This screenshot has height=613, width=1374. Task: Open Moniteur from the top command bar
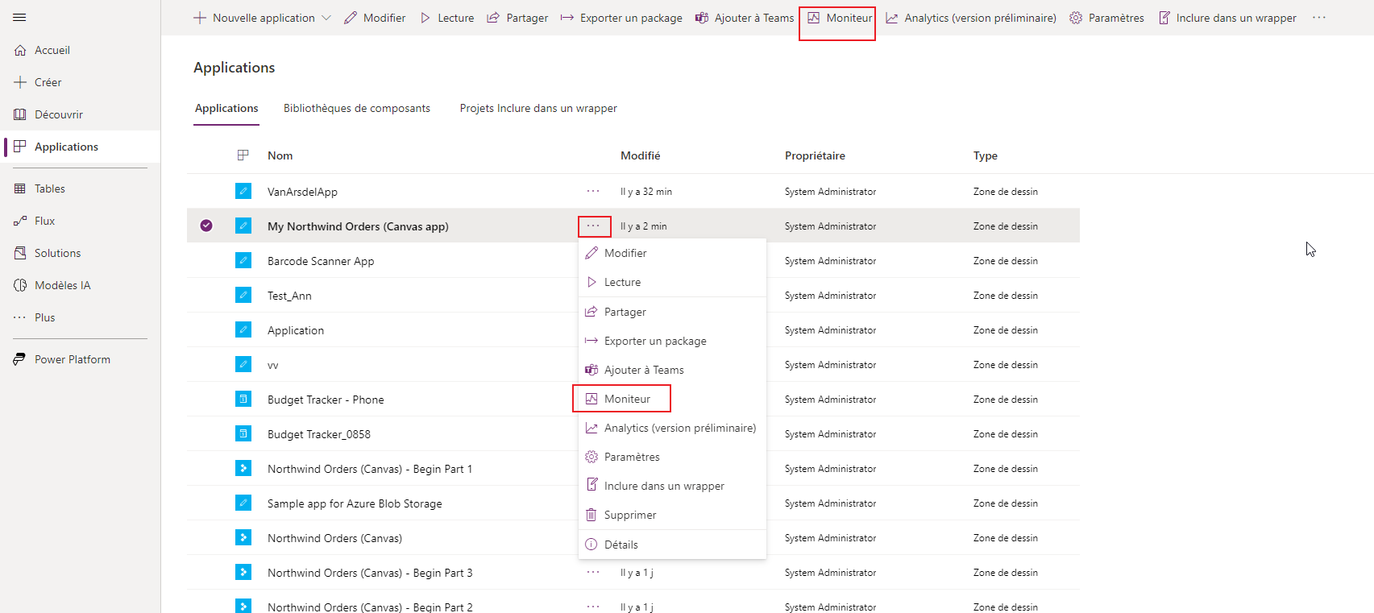coord(840,18)
